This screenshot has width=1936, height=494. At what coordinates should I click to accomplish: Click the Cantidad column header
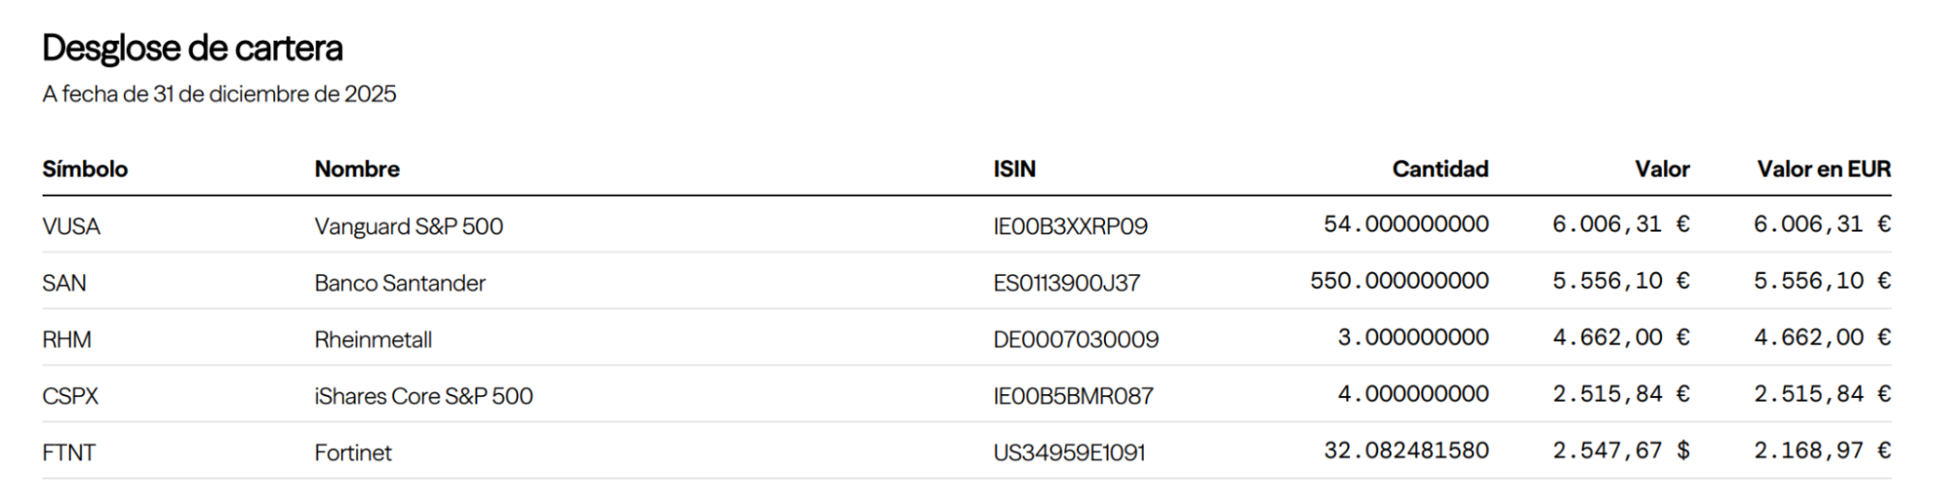coord(1439,170)
